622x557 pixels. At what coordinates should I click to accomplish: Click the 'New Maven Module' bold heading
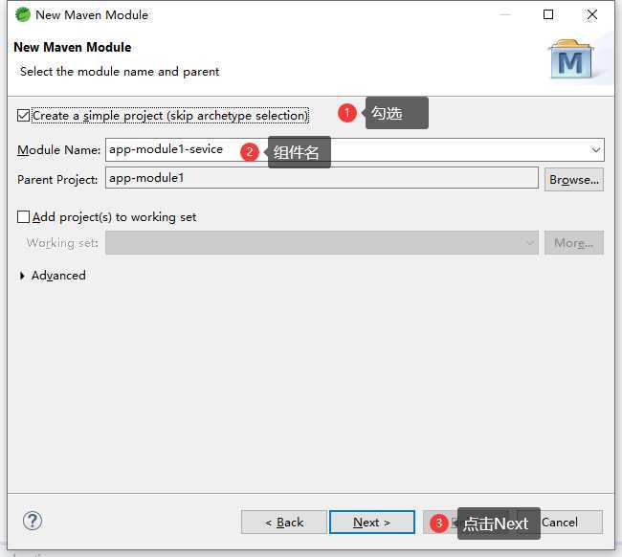(x=72, y=47)
